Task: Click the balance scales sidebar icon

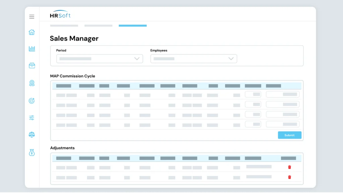Action: click(32, 135)
